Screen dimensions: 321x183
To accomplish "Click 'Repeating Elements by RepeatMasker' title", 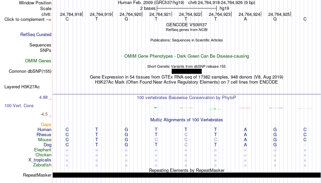I will 187,170.
